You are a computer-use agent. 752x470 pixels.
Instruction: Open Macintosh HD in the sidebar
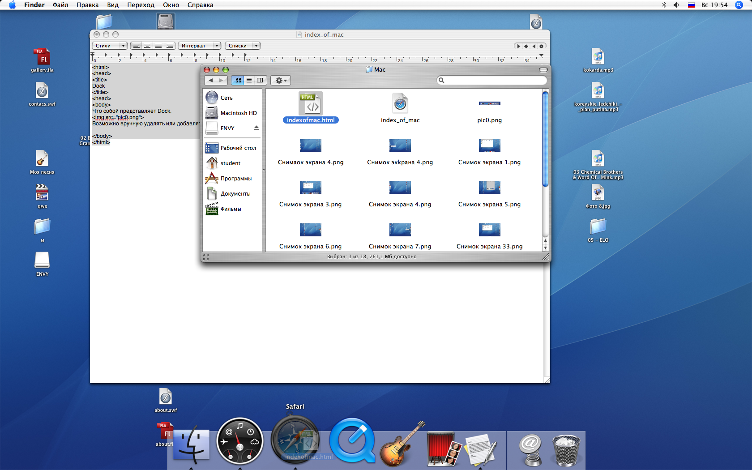pyautogui.click(x=232, y=113)
